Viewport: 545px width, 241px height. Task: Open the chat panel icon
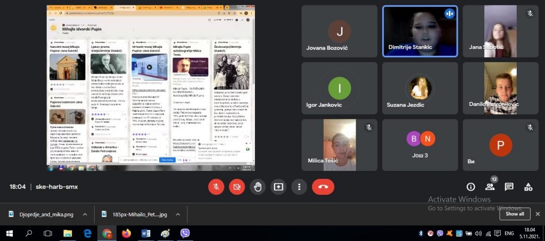509,187
